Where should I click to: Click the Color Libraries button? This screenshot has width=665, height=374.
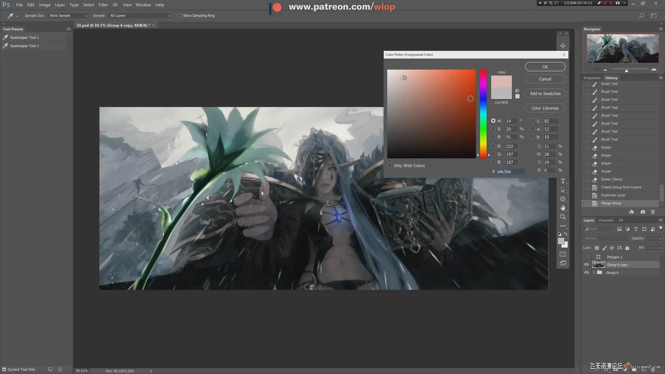click(x=545, y=108)
